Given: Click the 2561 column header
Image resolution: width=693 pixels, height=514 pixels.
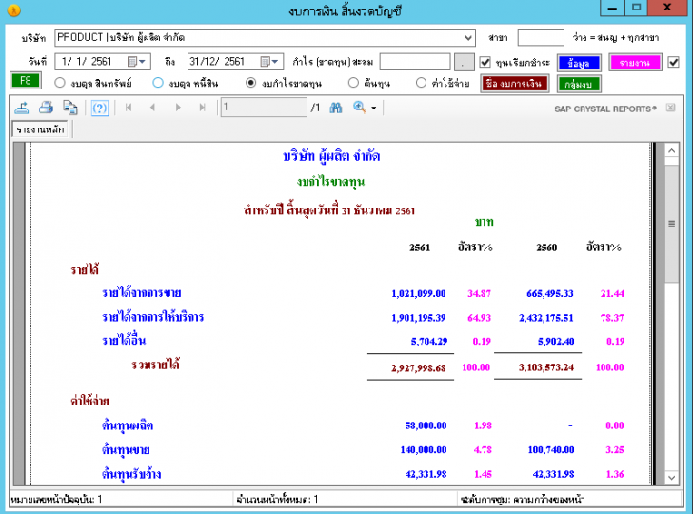Looking at the screenshot, I should pyautogui.click(x=420, y=247).
